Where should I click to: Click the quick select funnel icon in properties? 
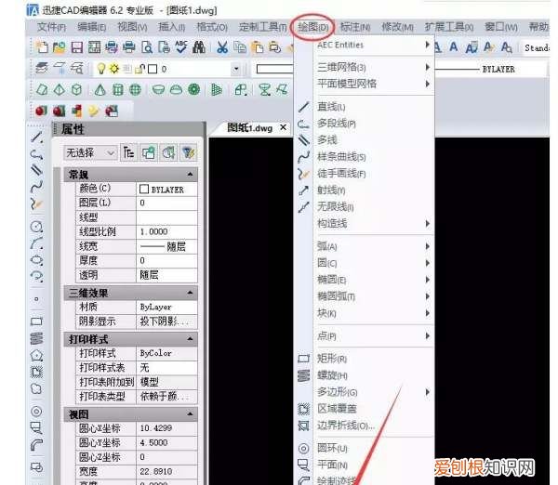(189, 153)
